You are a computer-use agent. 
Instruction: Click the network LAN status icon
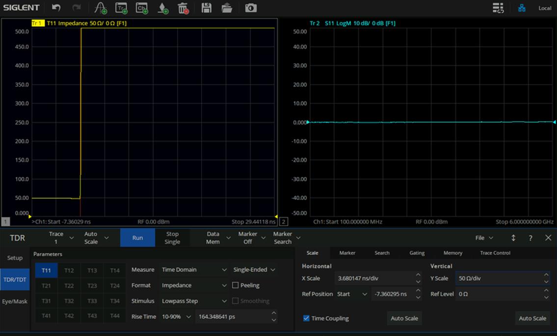click(522, 8)
